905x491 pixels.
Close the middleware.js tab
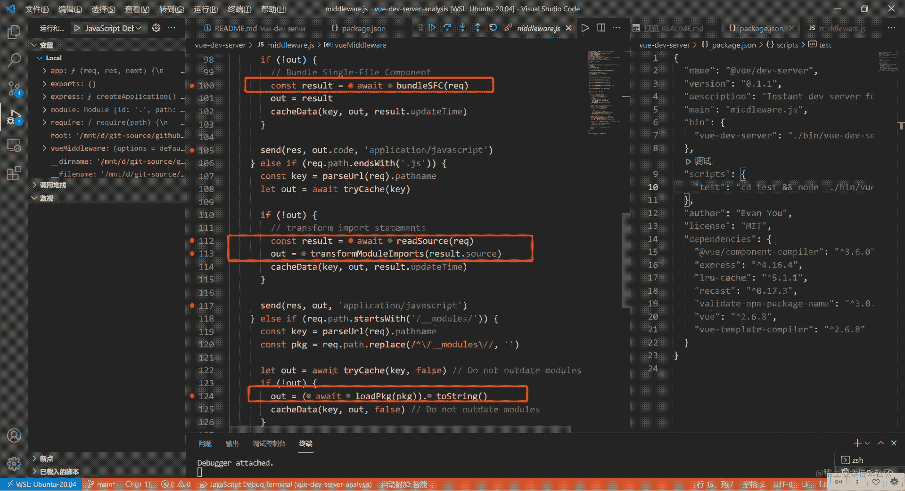click(x=568, y=28)
